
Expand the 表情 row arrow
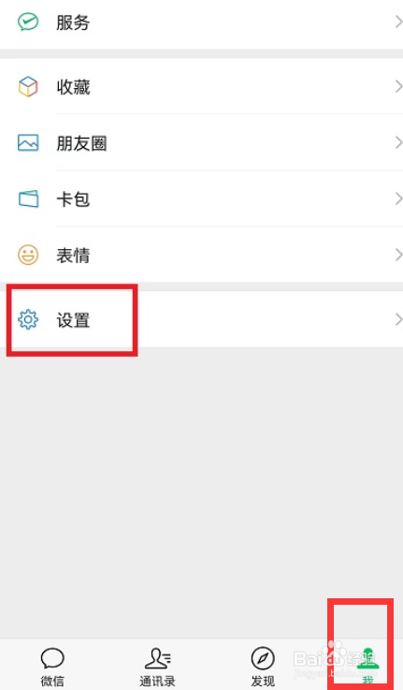398,255
